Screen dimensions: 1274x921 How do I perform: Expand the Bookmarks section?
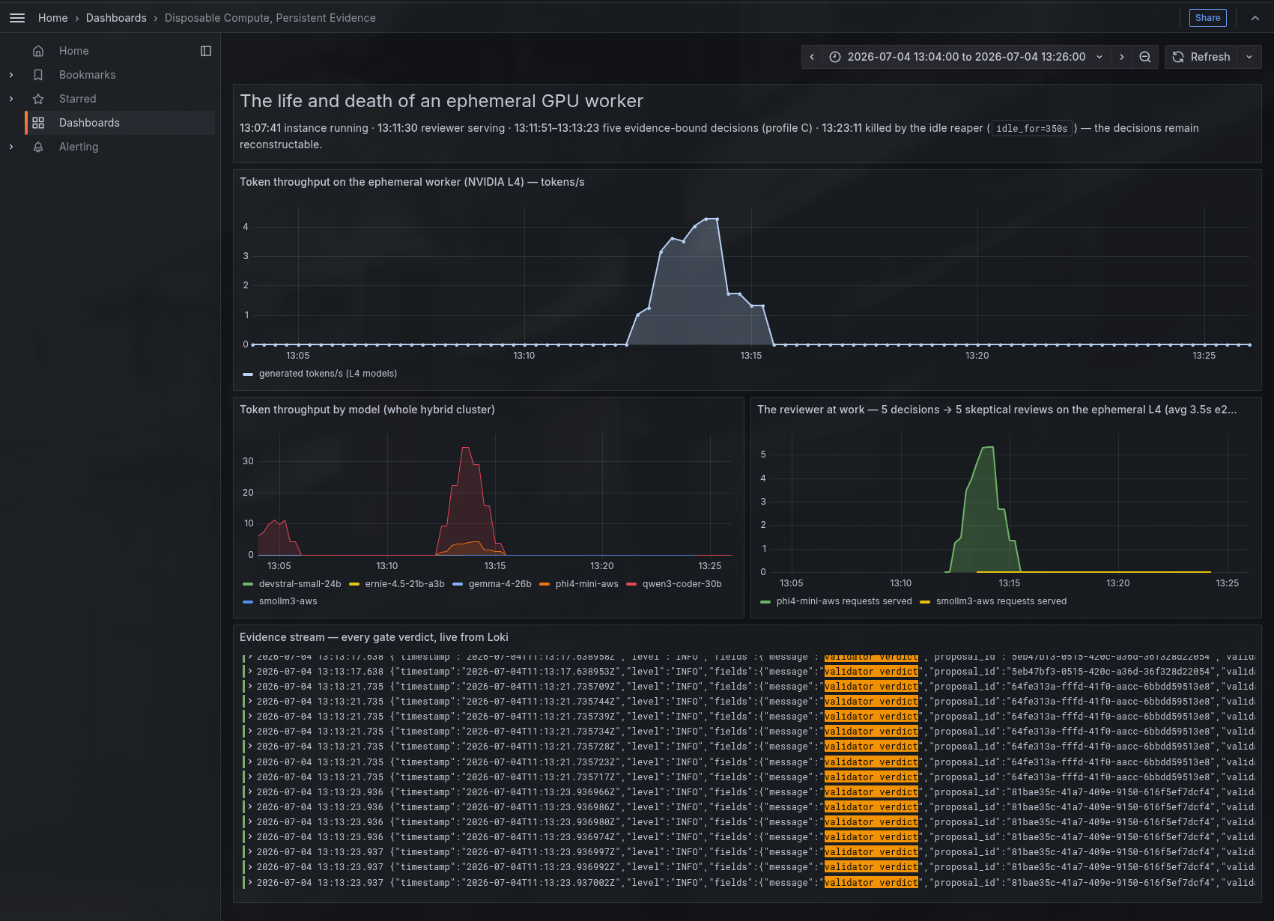tap(11, 75)
